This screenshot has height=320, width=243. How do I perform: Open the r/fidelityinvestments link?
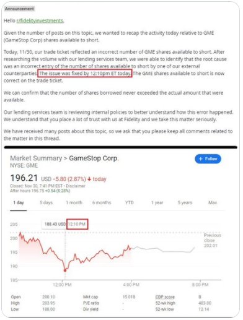pyautogui.click(x=40, y=20)
